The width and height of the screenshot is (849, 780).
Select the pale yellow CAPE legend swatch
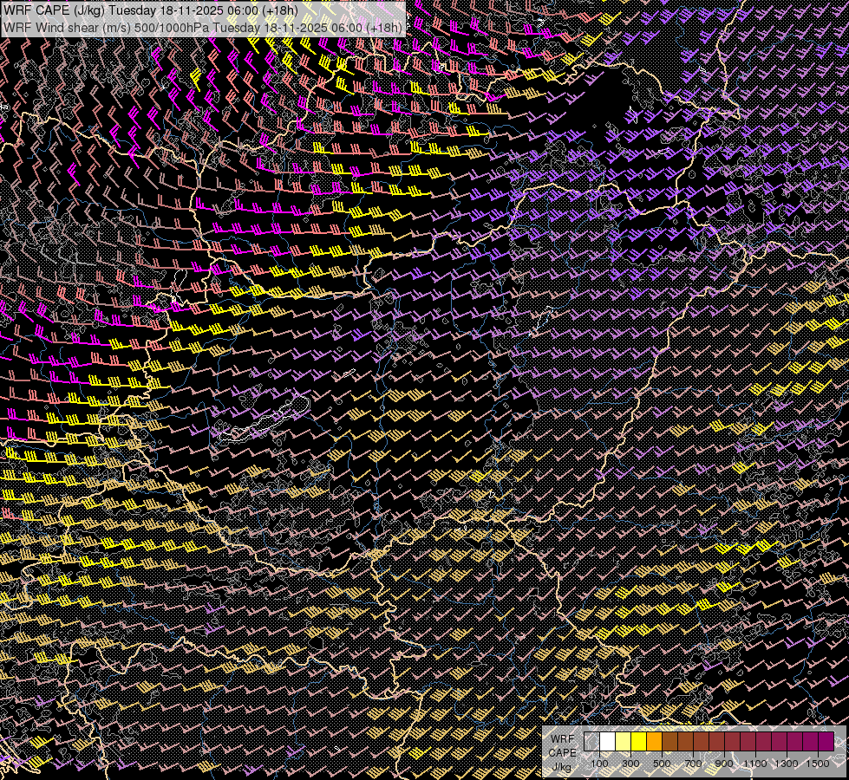623,742
